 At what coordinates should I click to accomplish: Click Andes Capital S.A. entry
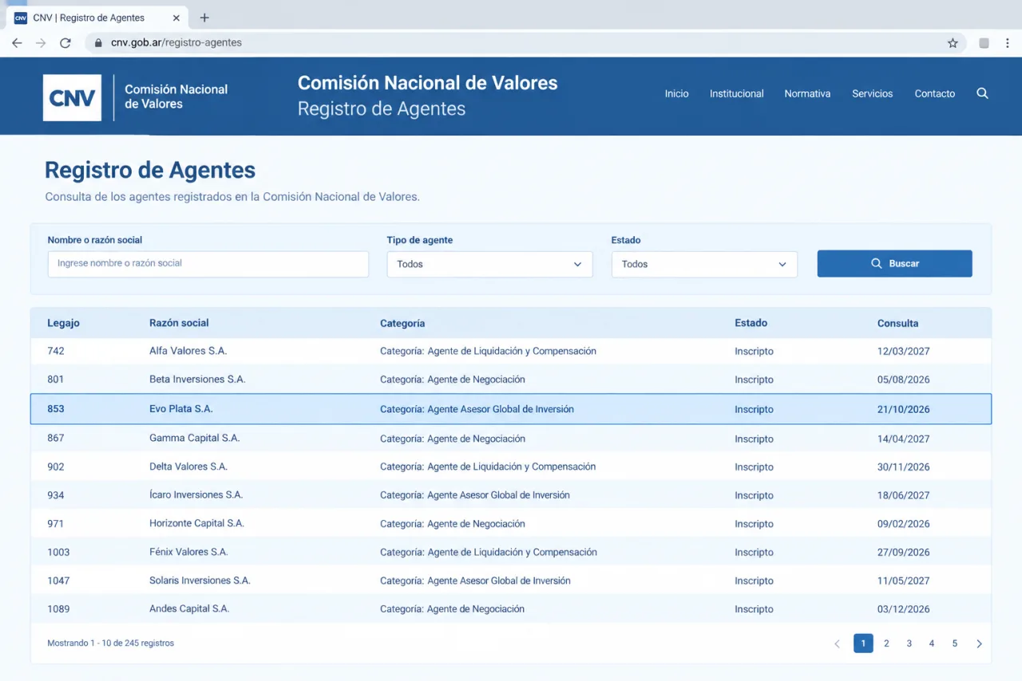(x=189, y=609)
